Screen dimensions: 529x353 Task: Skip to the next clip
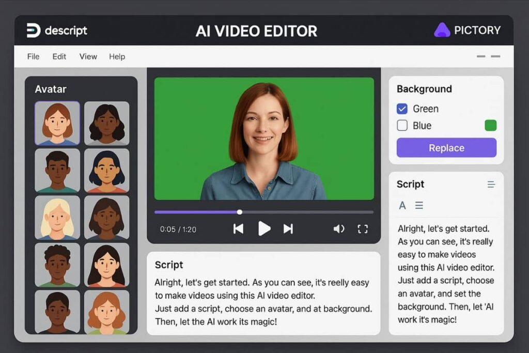[x=288, y=229]
